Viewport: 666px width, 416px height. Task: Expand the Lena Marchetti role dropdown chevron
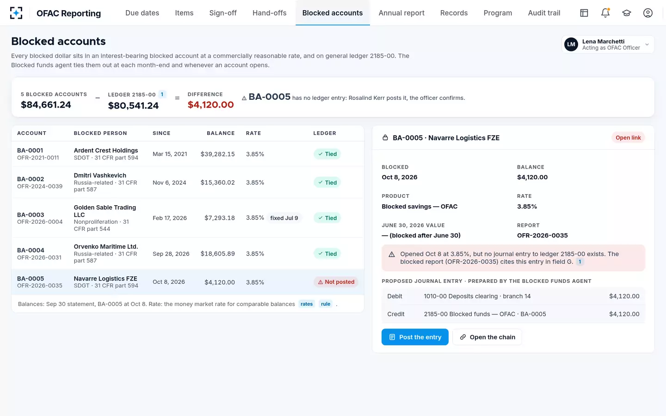pos(647,44)
